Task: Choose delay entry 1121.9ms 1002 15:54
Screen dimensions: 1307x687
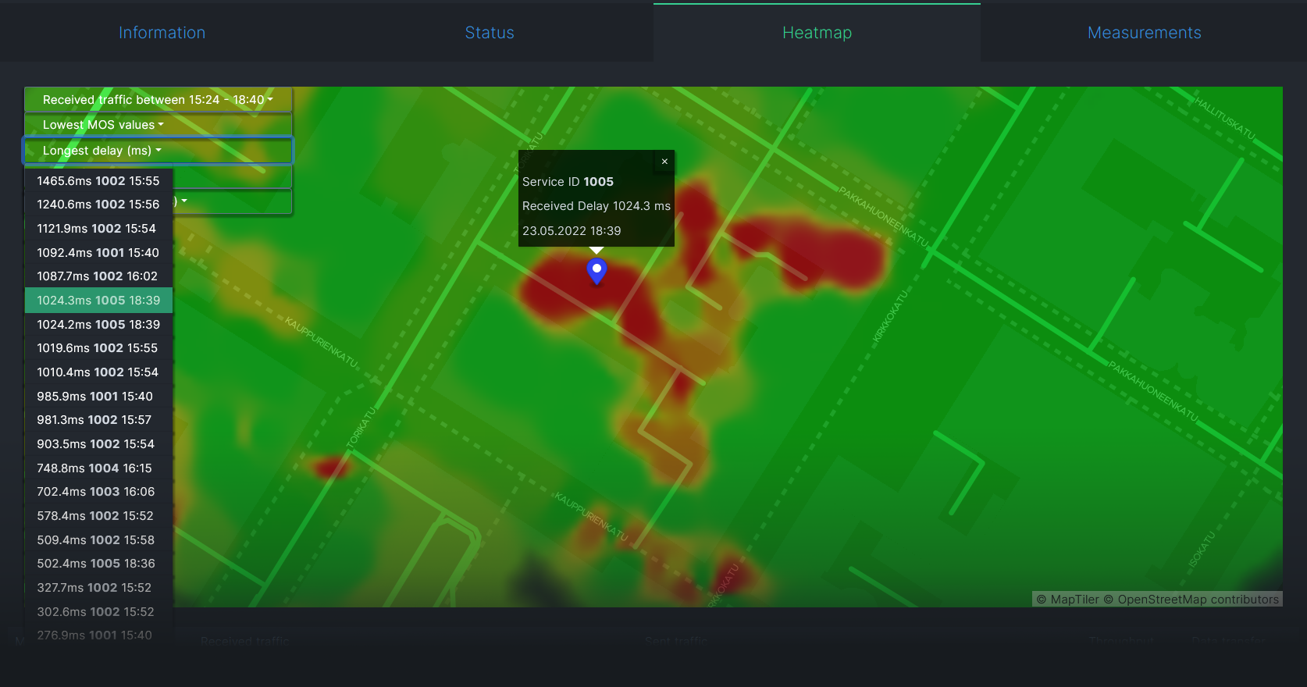Action: pyautogui.click(x=98, y=229)
